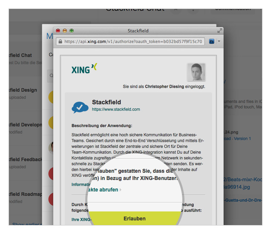Open 'Beats-mixr-Koc' file link in background
Screen dimensions: 271x234
(x=243, y=180)
